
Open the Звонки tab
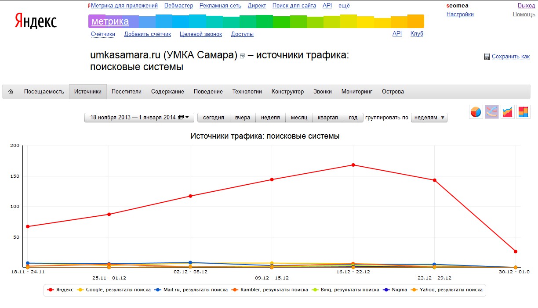[323, 91]
